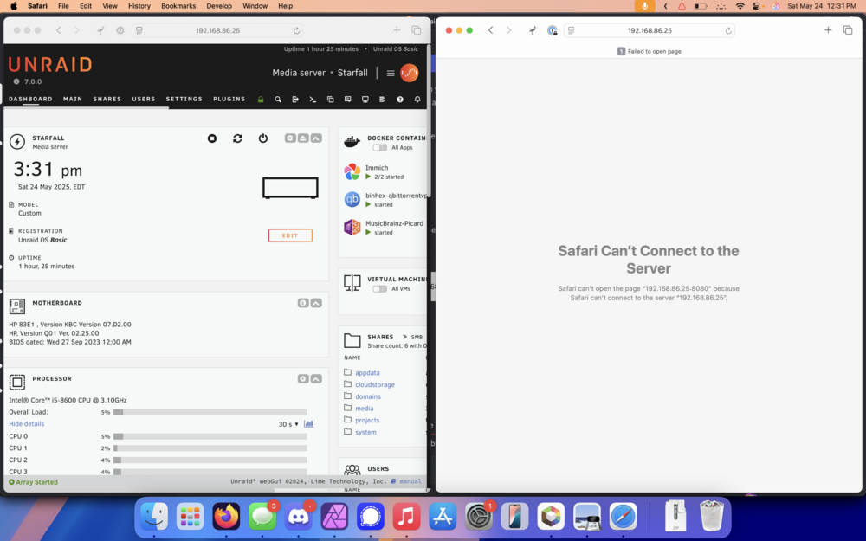Image resolution: width=866 pixels, height=541 pixels.
Task: Open the Settings tab
Action: click(184, 100)
